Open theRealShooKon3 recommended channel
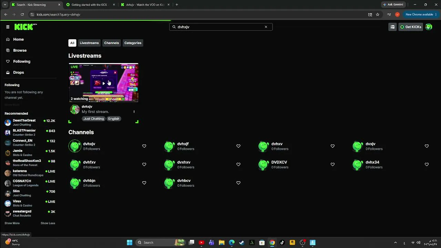Screen dimensions: 441x248 point(30,163)
